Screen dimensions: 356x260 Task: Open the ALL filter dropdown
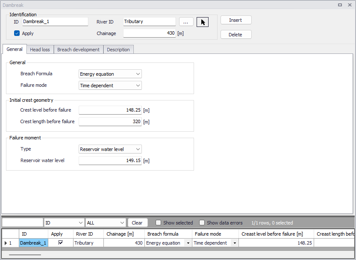(x=105, y=223)
